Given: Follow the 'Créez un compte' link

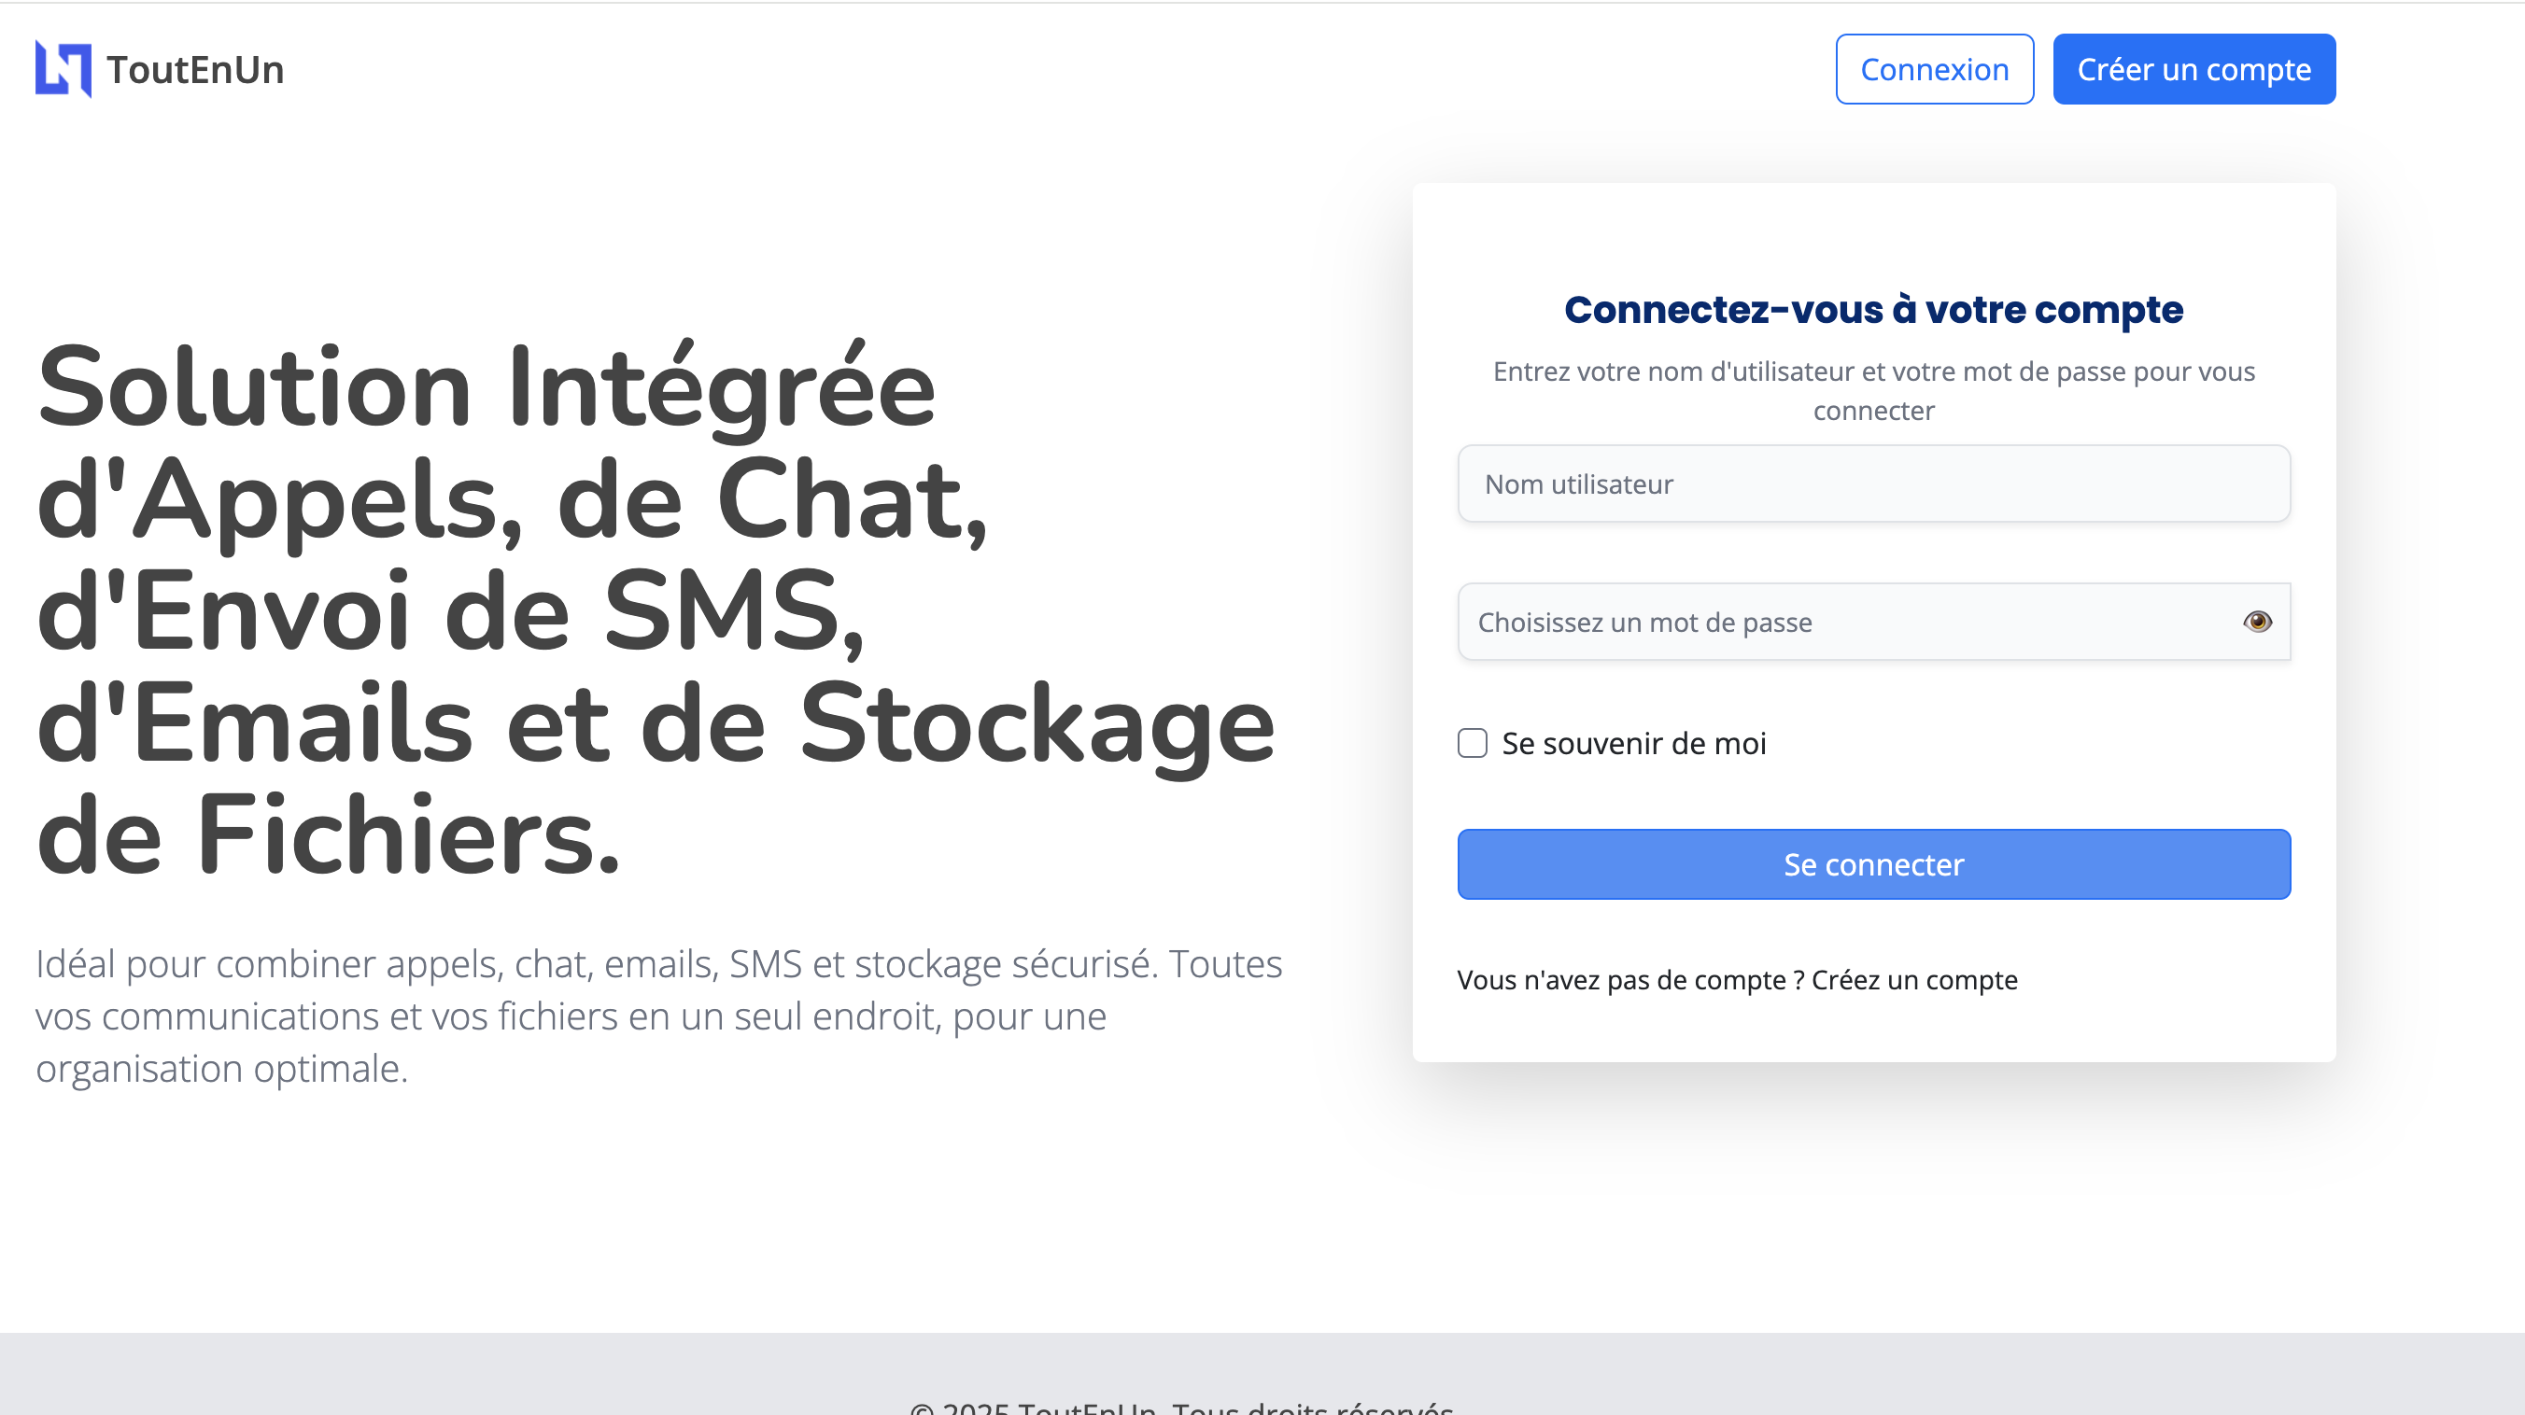Looking at the screenshot, I should 1914,980.
